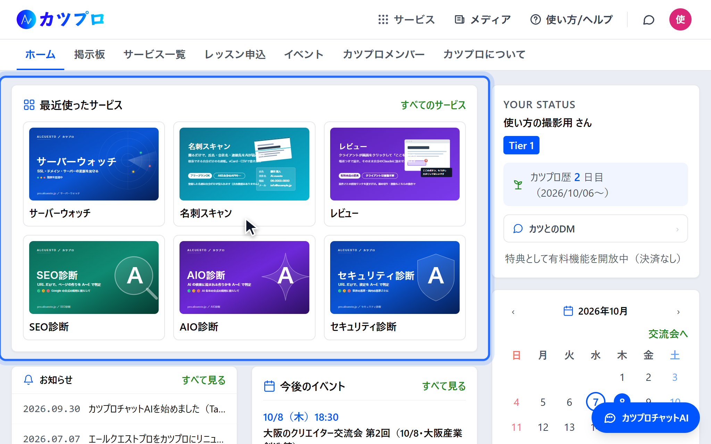
Task: Switch to the 掲示板 tab
Action: (x=89, y=54)
